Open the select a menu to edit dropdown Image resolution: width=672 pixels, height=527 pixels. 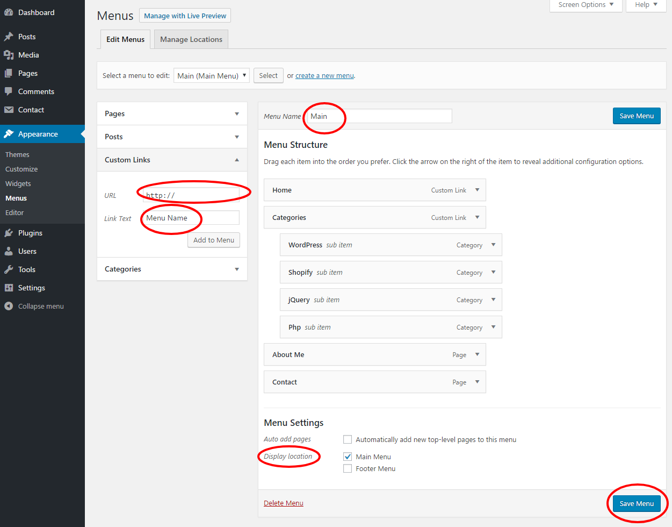point(211,76)
